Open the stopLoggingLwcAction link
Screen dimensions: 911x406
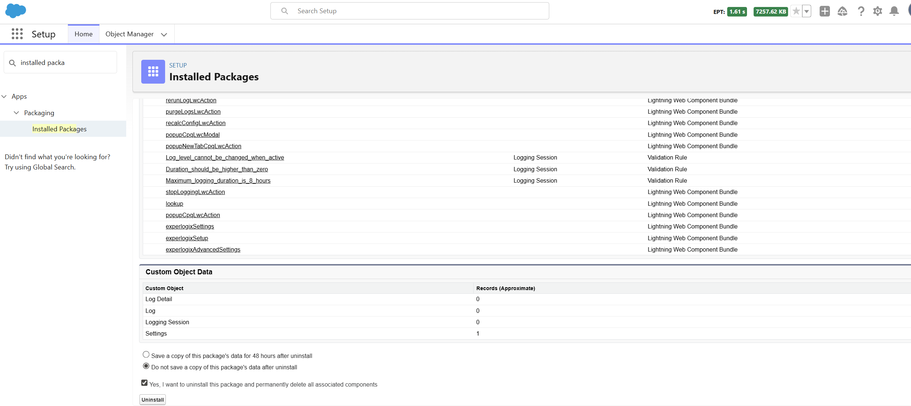(x=195, y=192)
